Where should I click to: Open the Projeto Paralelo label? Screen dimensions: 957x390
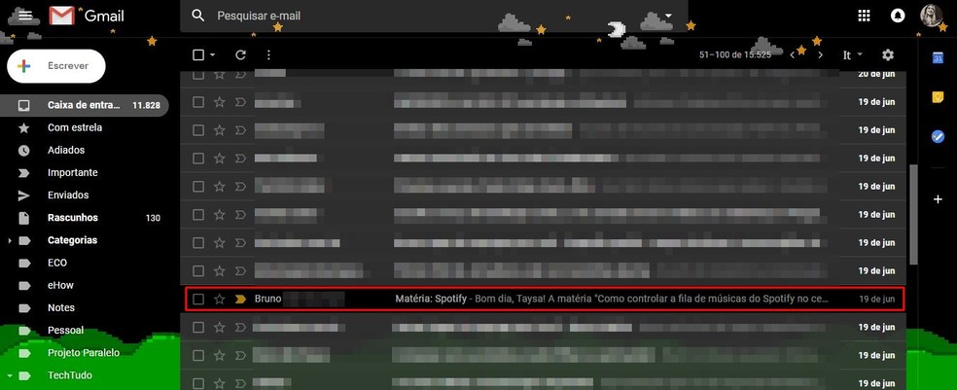click(x=85, y=353)
